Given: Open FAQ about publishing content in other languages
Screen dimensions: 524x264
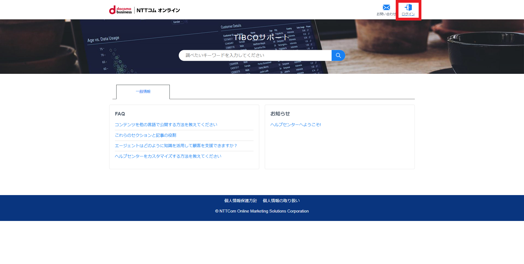Looking at the screenshot, I should (166, 125).
